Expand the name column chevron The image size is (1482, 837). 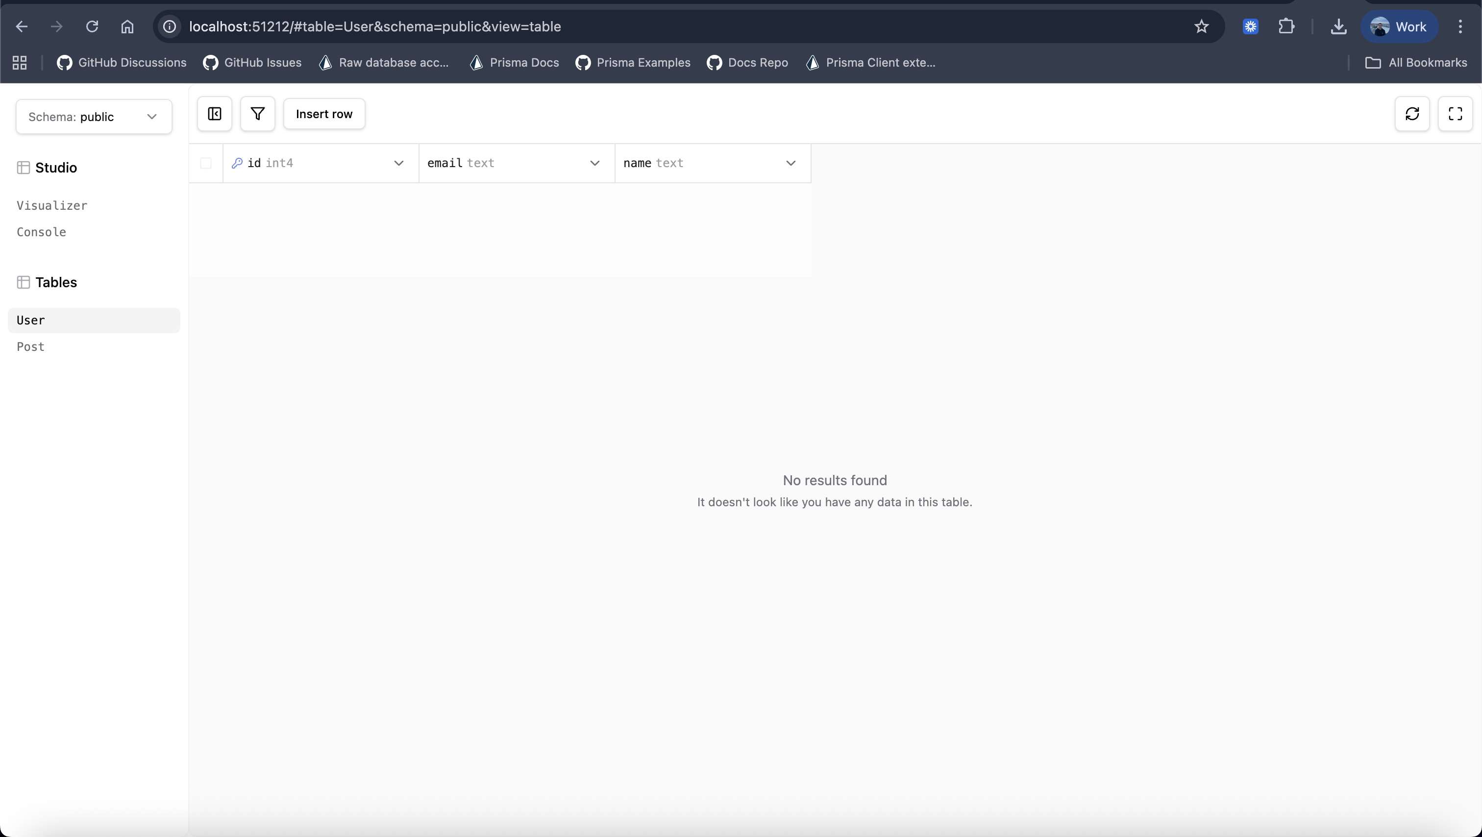pyautogui.click(x=791, y=163)
